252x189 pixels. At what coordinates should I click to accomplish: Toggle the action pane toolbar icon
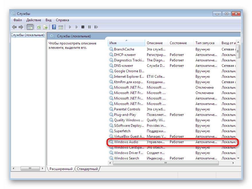(61, 27)
